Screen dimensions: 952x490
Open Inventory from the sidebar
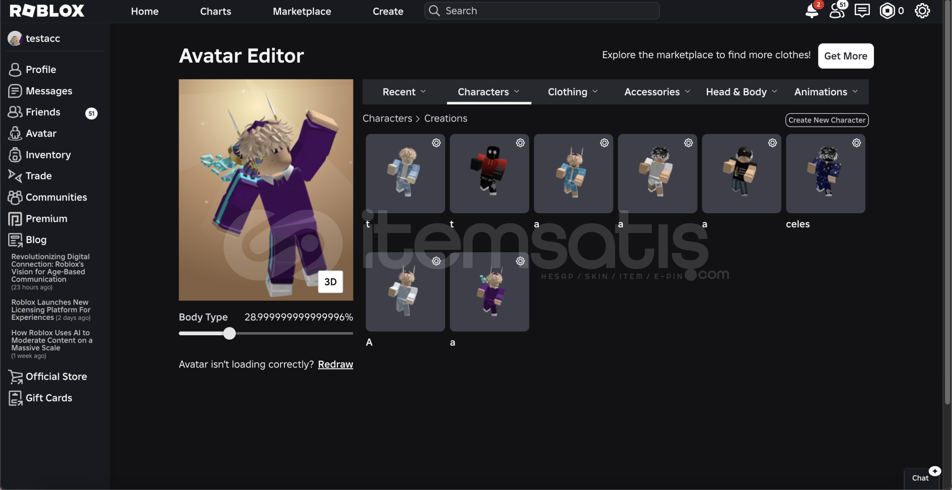click(40, 155)
